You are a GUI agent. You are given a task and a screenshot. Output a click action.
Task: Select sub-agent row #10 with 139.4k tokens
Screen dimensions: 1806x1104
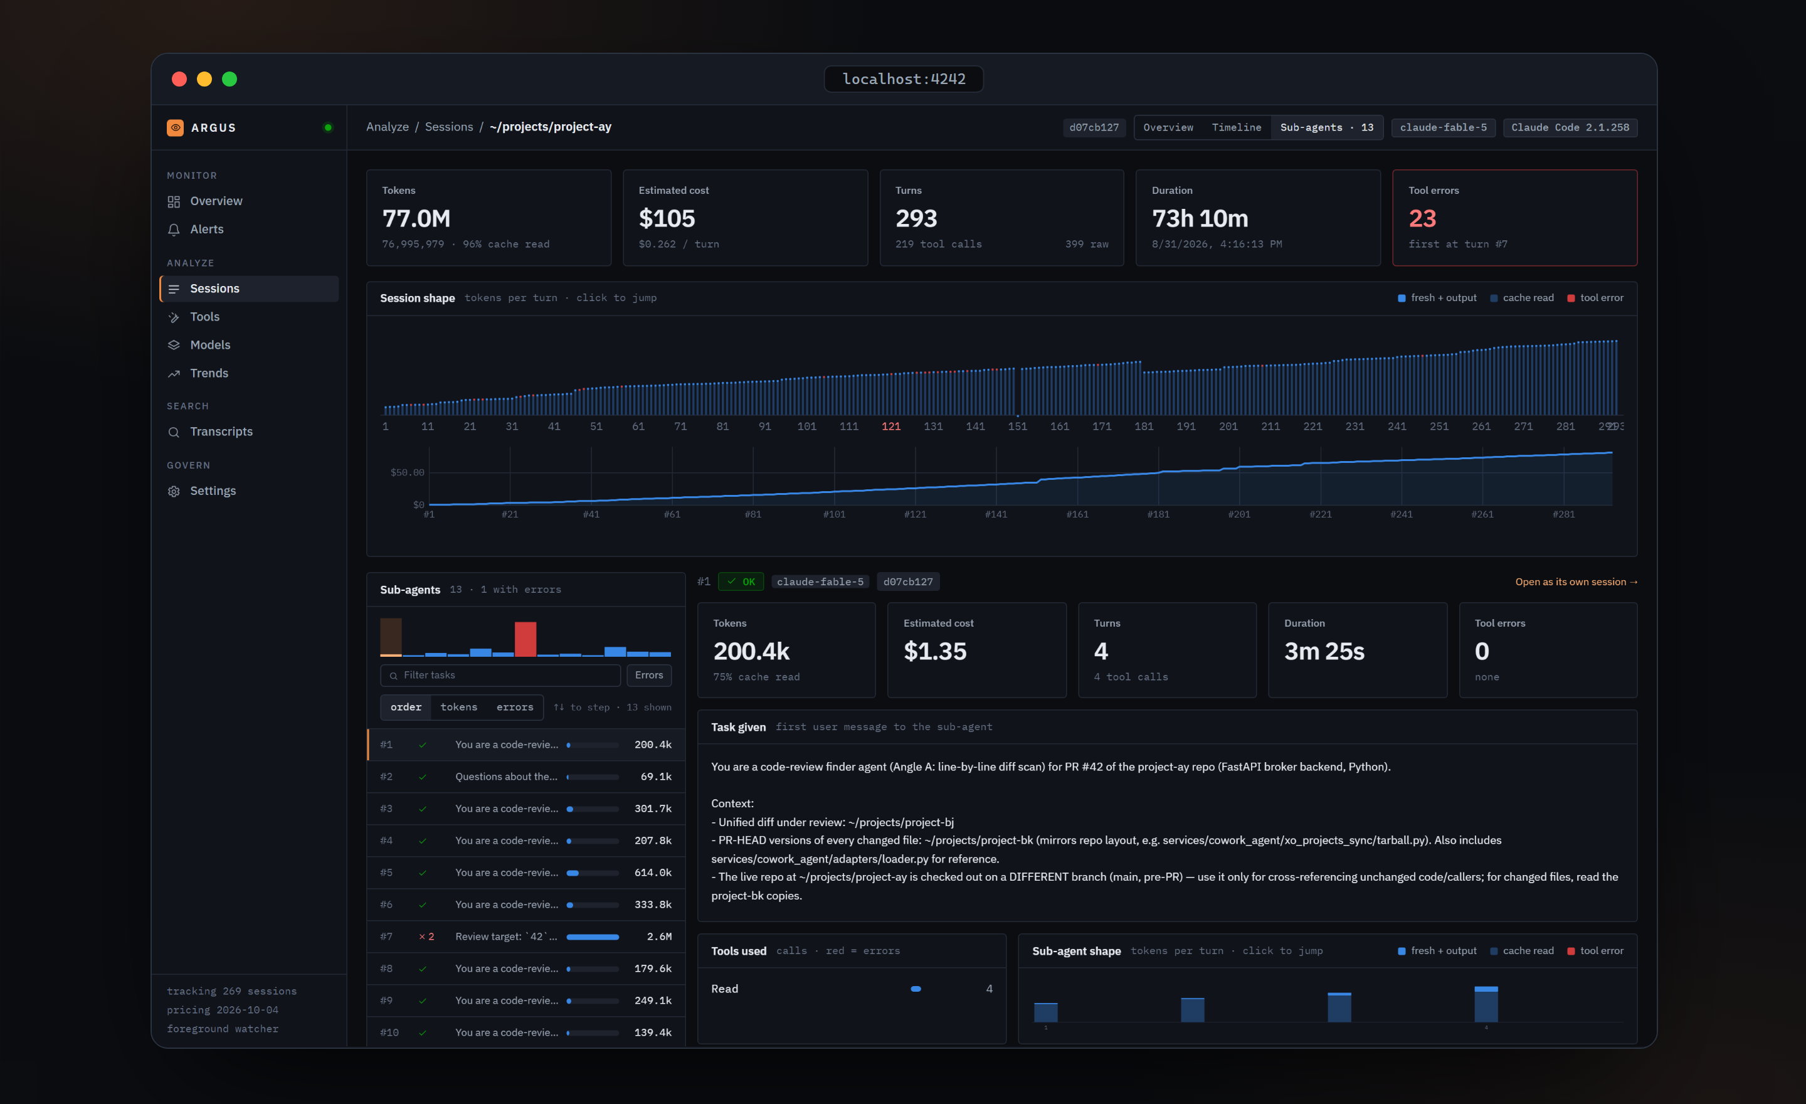(526, 1032)
